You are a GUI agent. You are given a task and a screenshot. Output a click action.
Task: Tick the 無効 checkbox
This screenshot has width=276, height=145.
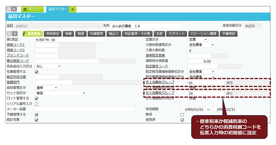[182, 114]
